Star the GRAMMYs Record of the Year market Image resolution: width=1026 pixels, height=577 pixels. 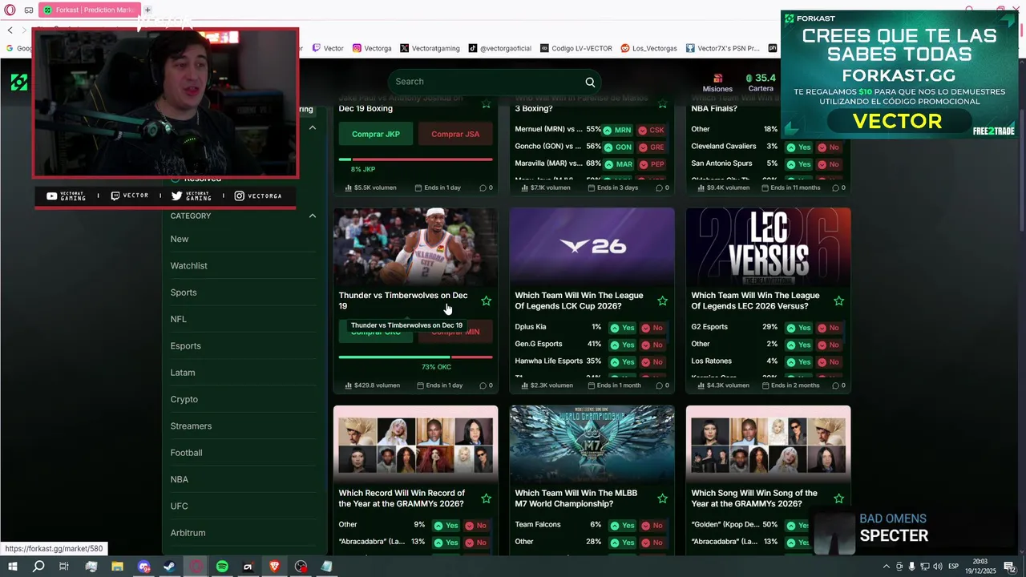point(487,498)
